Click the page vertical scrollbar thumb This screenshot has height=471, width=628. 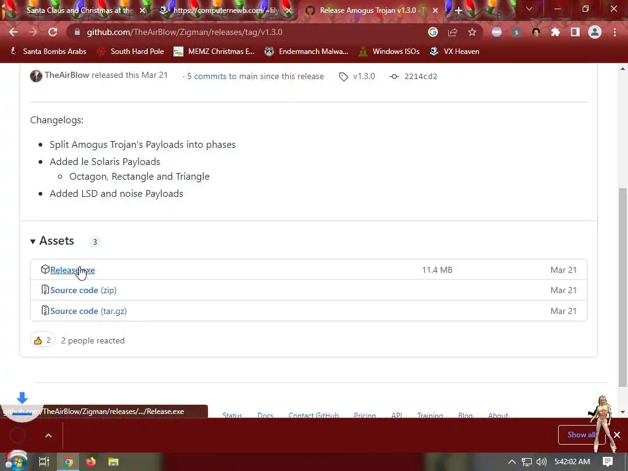coord(622,287)
